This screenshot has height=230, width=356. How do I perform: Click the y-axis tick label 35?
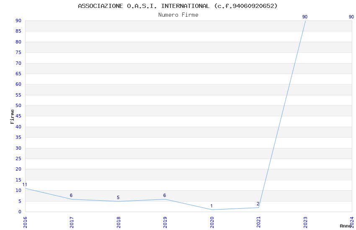coord(18,138)
